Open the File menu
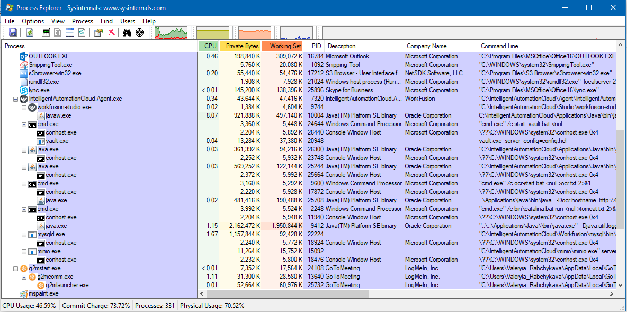 click(10, 21)
